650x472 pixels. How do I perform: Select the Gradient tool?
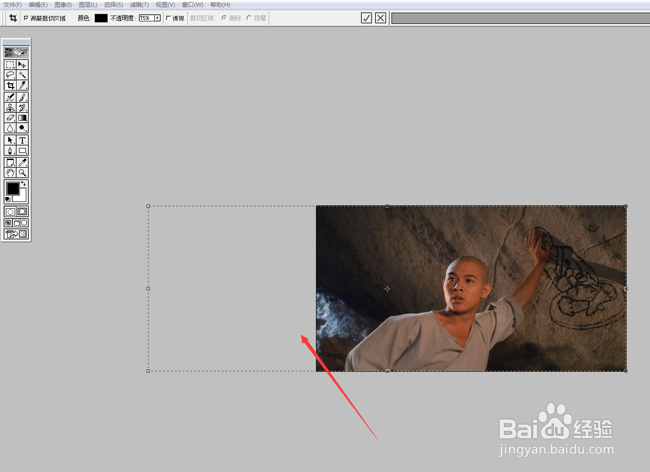click(22, 118)
